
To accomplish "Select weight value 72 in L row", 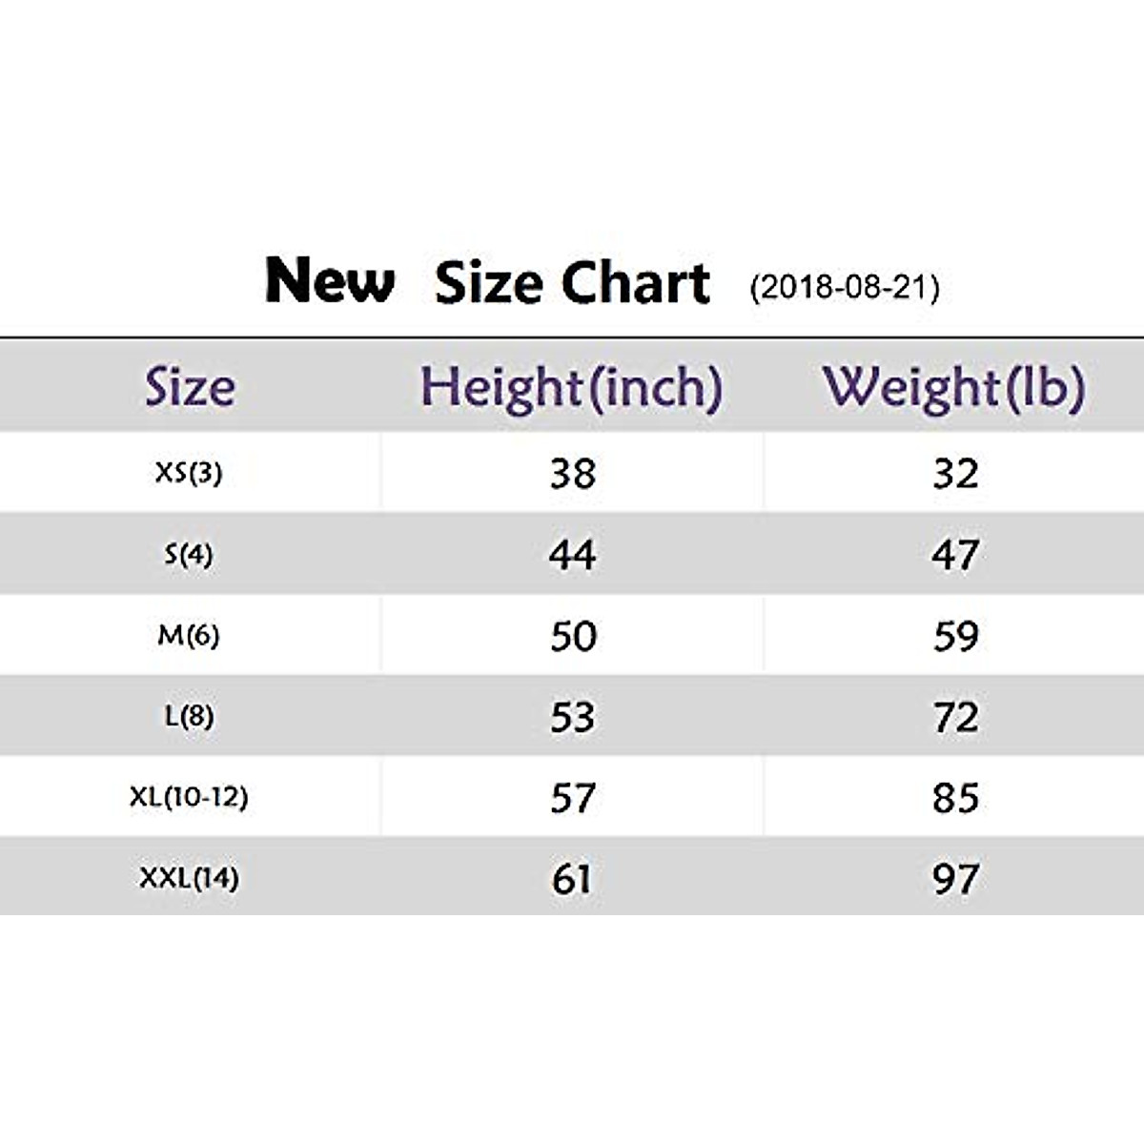I will click(x=955, y=717).
